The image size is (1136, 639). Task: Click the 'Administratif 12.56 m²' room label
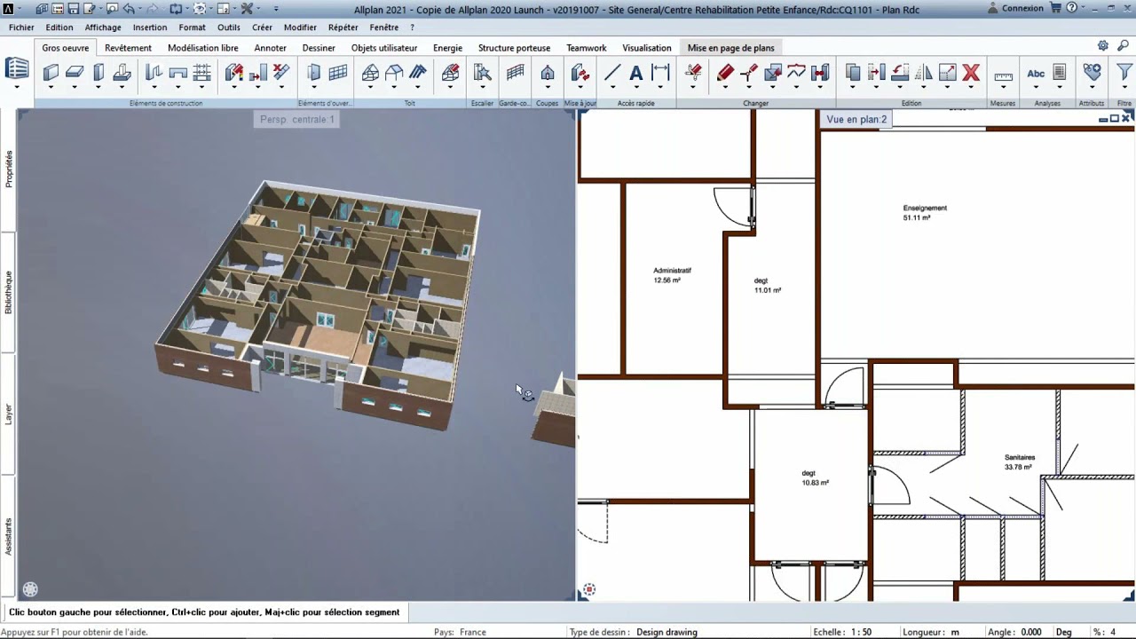coord(672,275)
